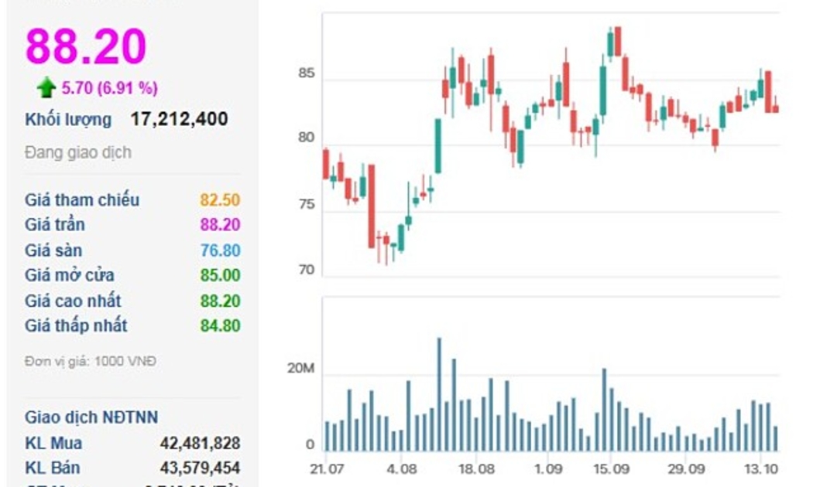Select the Giá thấp nhất value 84.80

click(x=220, y=325)
